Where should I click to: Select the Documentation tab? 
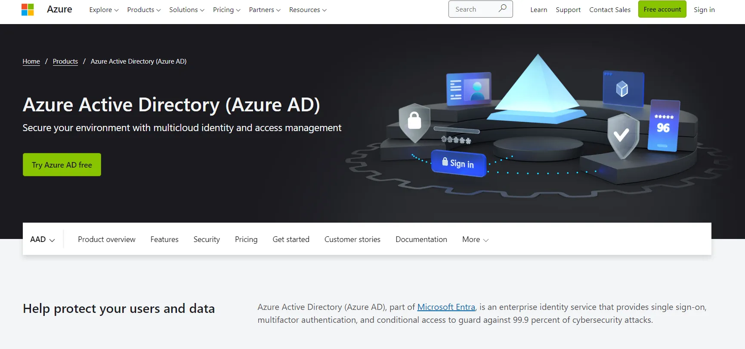click(421, 239)
